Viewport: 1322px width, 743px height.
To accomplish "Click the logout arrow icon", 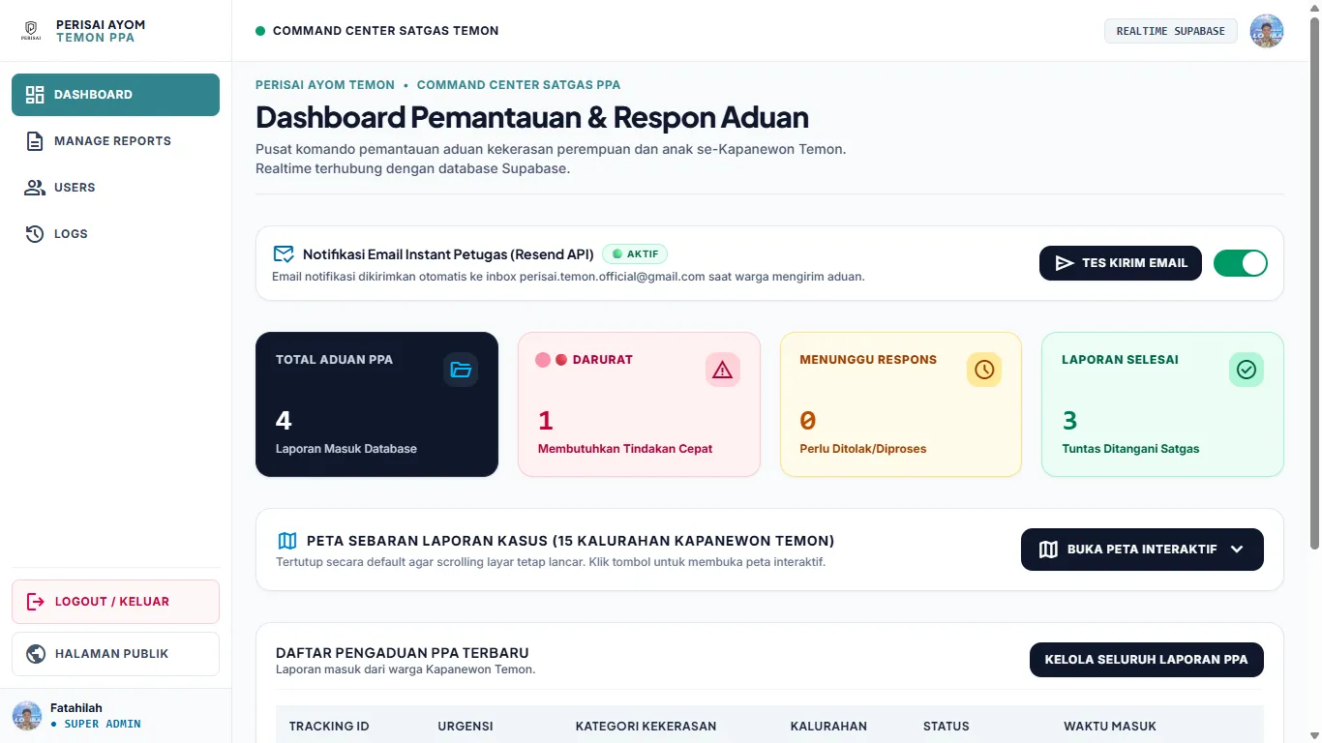I will [36, 602].
